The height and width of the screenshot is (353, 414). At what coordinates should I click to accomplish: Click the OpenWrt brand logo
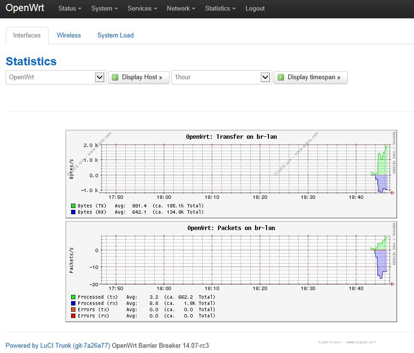[x=25, y=8]
